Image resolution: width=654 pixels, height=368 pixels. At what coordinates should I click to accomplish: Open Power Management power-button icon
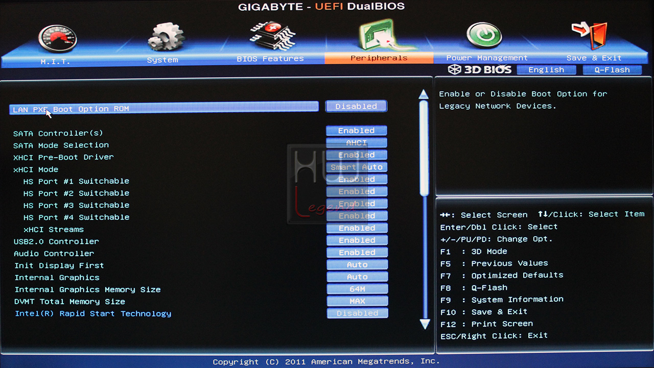click(x=484, y=35)
